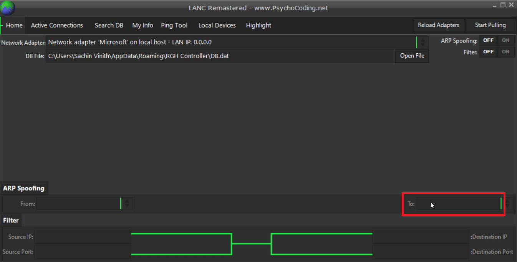Click the ARP Spoofing section header
The height and width of the screenshot is (262, 517).
tap(24, 188)
